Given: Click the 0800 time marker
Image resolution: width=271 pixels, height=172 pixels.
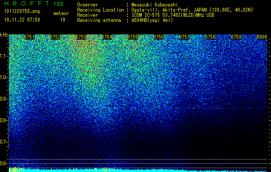Looking at the screenshot, I should click(262, 37).
